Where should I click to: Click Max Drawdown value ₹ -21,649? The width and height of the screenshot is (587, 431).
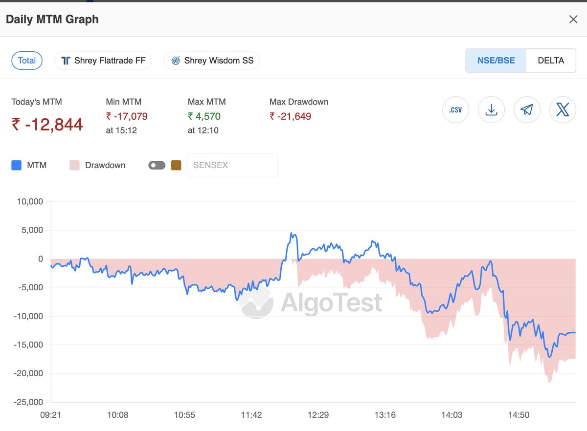point(291,116)
